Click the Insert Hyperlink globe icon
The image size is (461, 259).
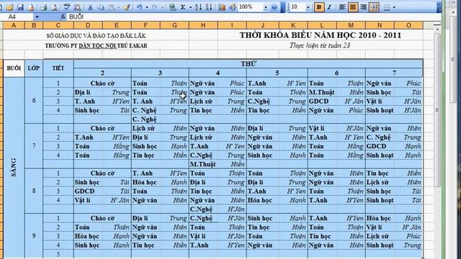pos(173,7)
